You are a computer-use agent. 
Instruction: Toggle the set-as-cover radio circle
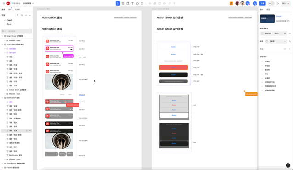point(288,21)
